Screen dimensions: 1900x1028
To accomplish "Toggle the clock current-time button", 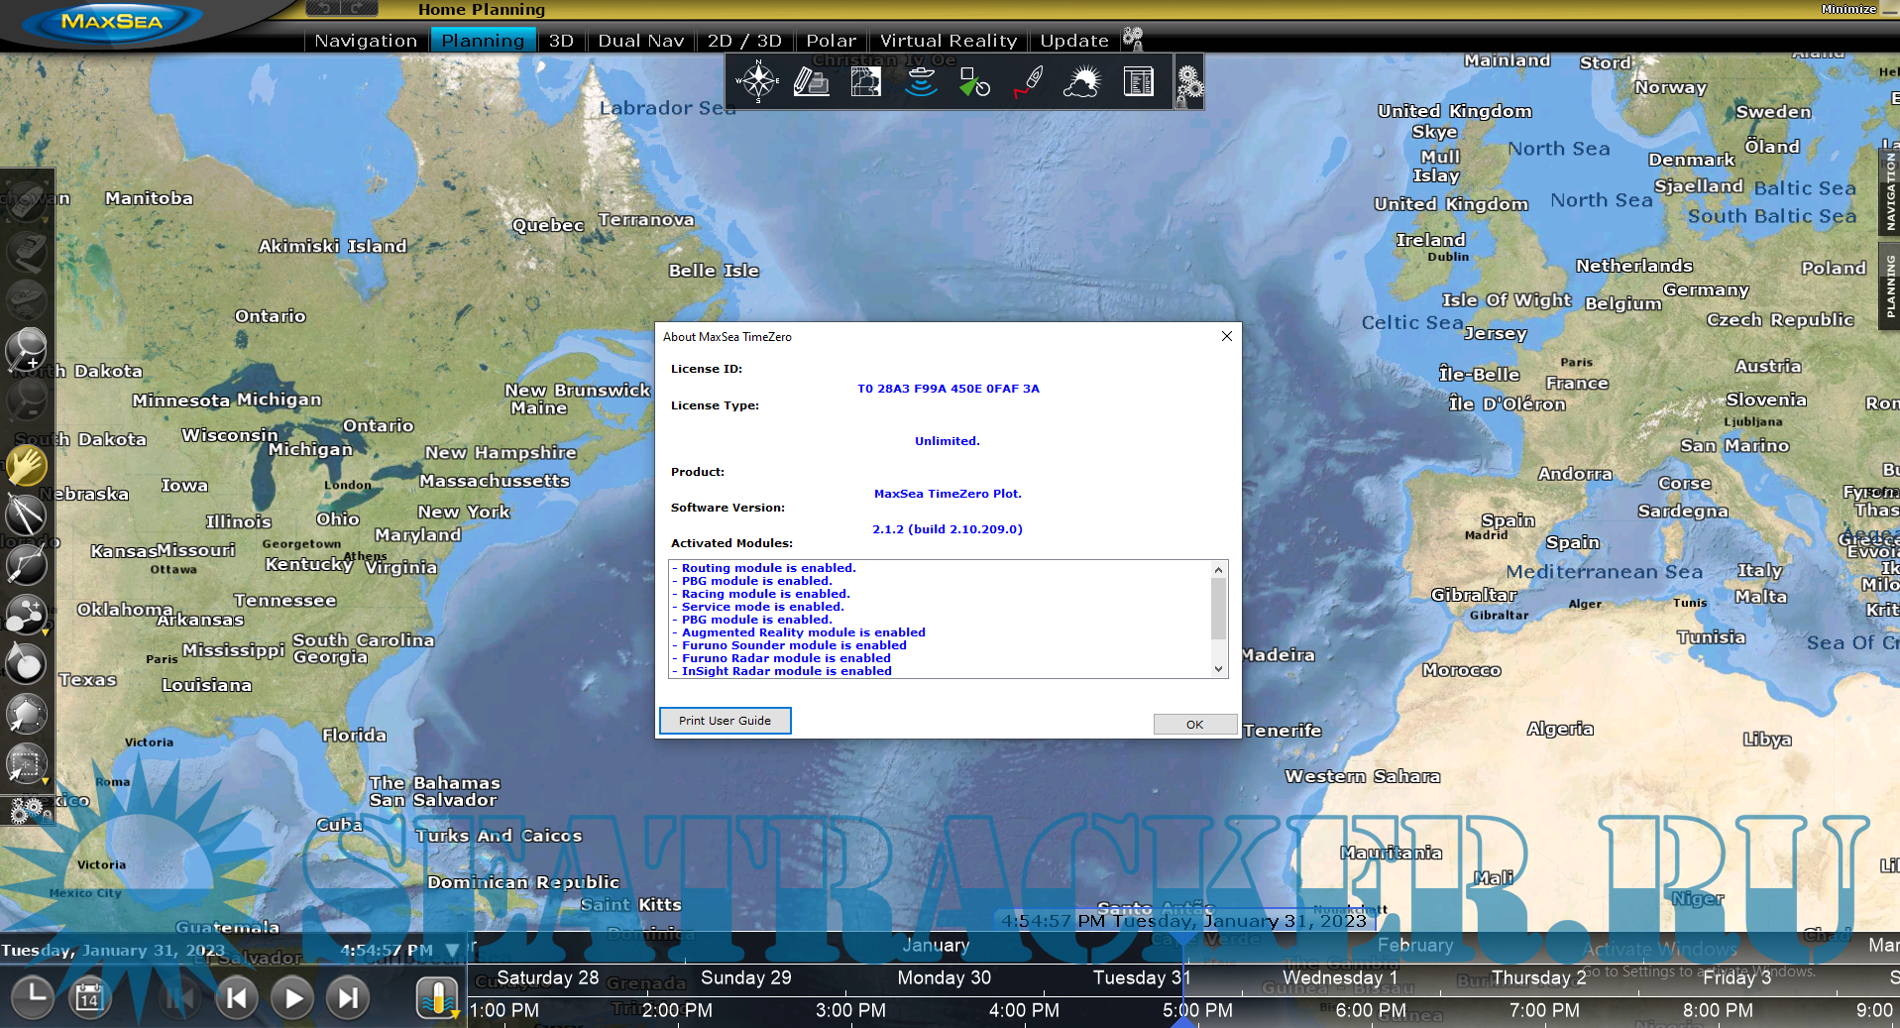I will point(33,995).
